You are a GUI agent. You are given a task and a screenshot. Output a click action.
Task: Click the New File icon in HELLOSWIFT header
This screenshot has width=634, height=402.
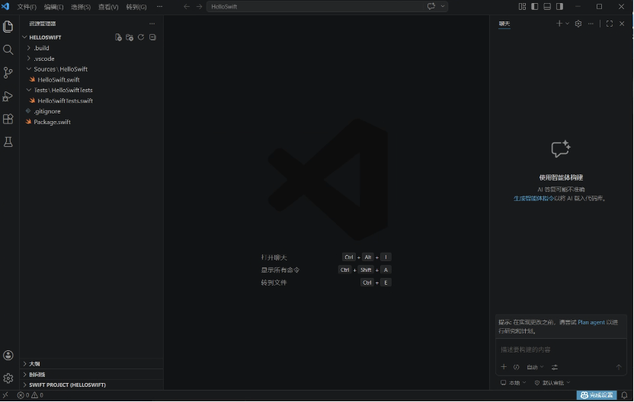pyautogui.click(x=118, y=37)
